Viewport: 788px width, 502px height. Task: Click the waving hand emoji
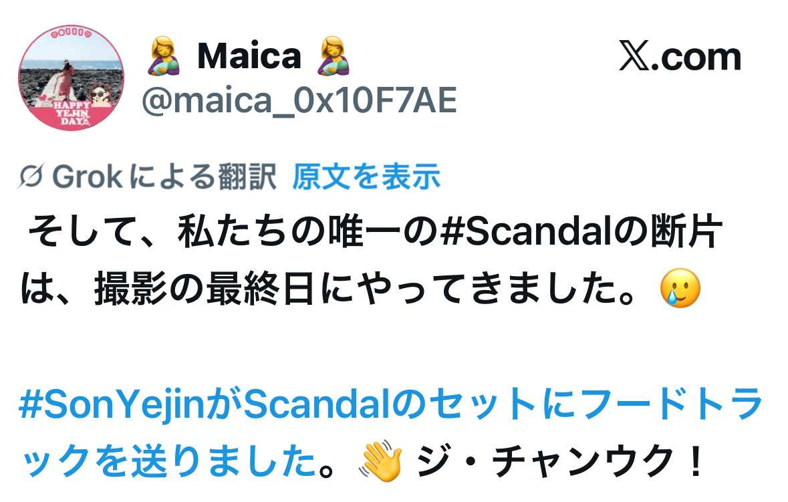(380, 461)
